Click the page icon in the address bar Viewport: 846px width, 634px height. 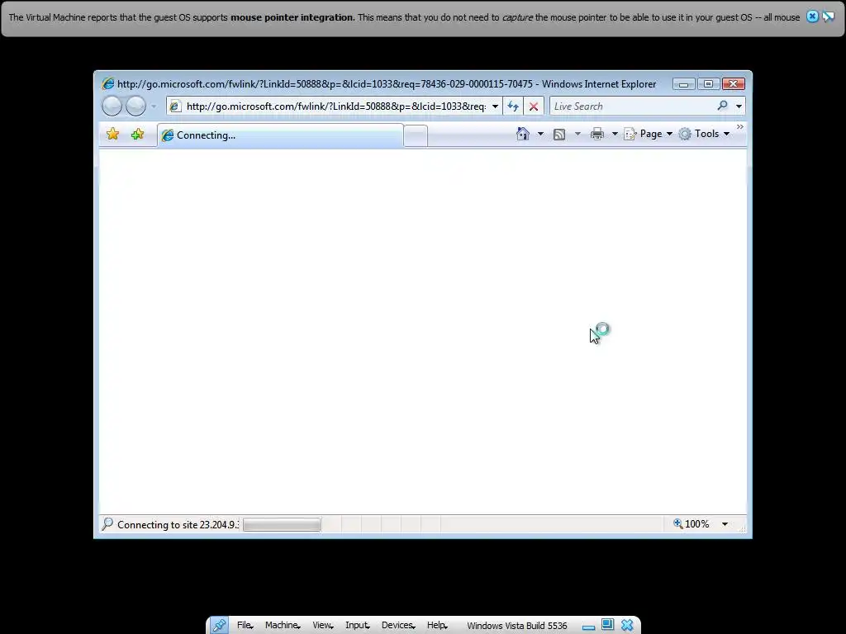tap(175, 106)
